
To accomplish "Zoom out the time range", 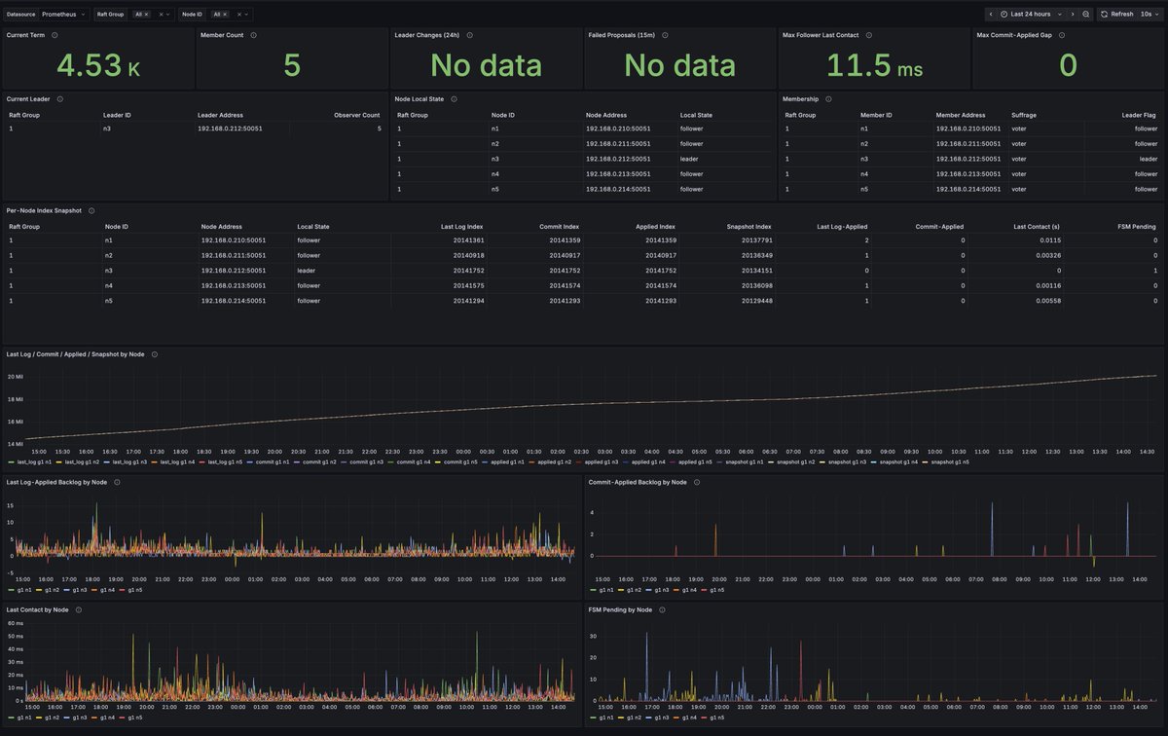I will 1086,15.
